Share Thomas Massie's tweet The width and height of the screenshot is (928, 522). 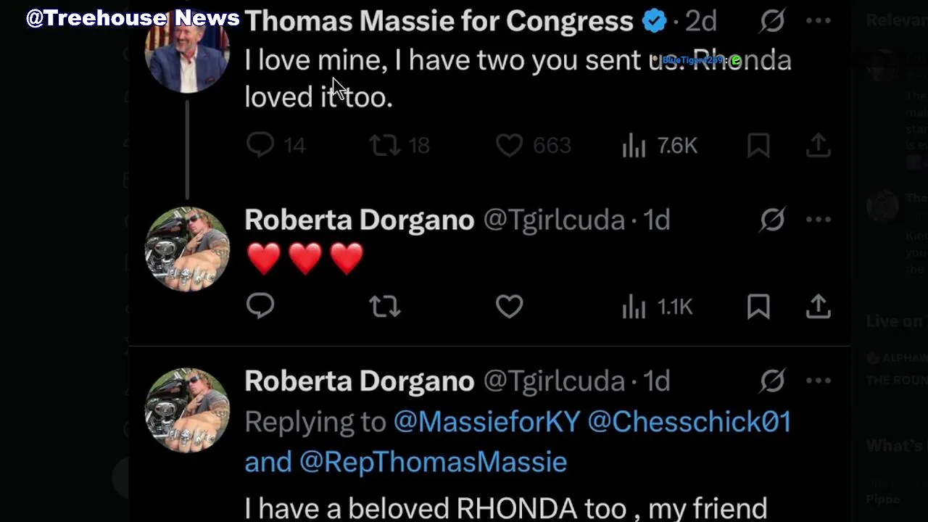point(818,146)
